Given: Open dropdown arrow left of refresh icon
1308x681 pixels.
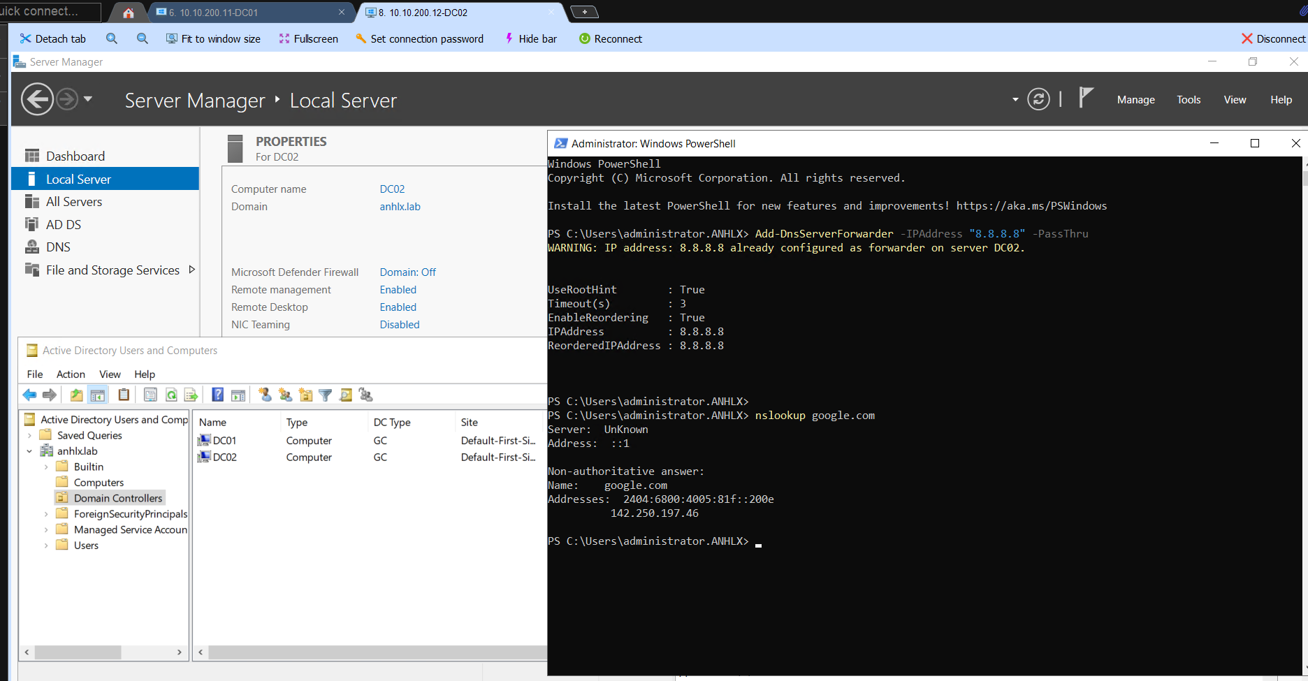Looking at the screenshot, I should pyautogui.click(x=1015, y=100).
